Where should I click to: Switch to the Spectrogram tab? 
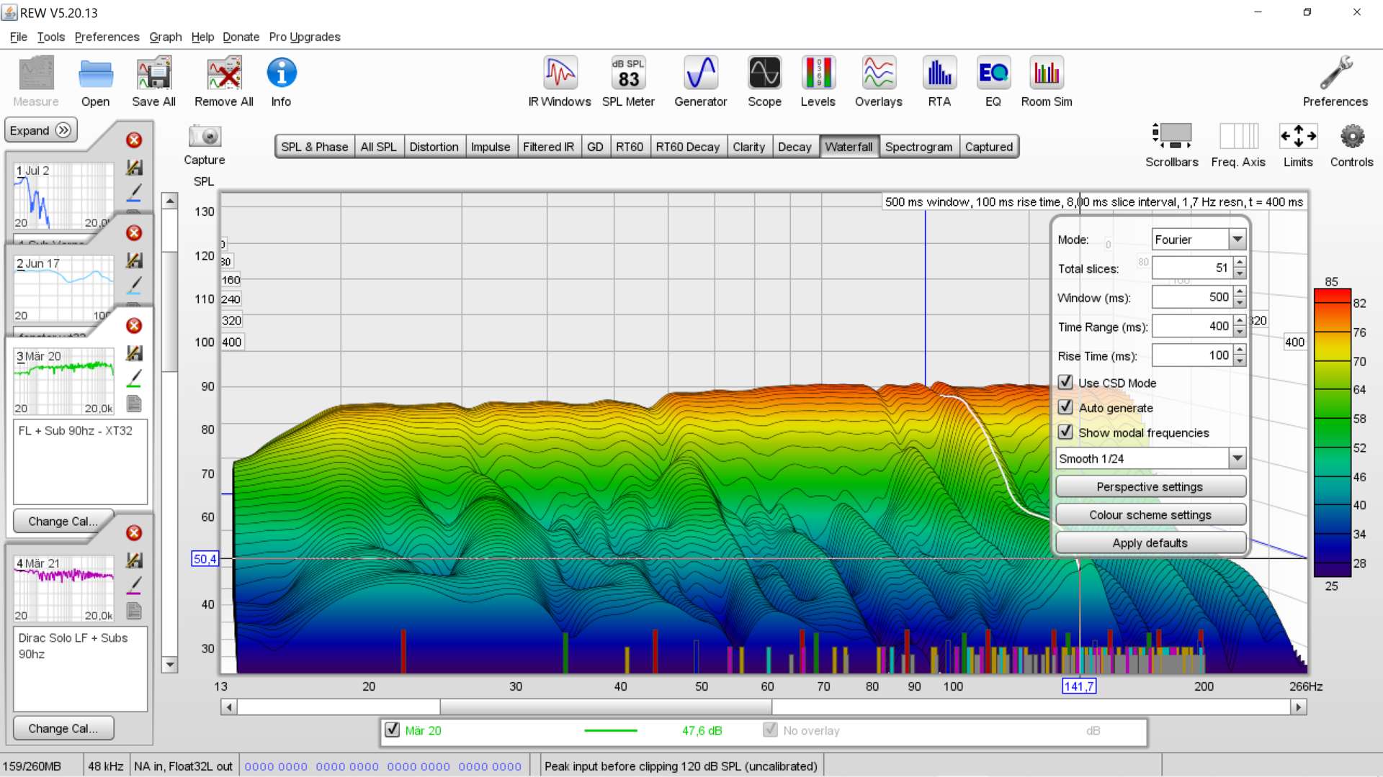pyautogui.click(x=918, y=147)
